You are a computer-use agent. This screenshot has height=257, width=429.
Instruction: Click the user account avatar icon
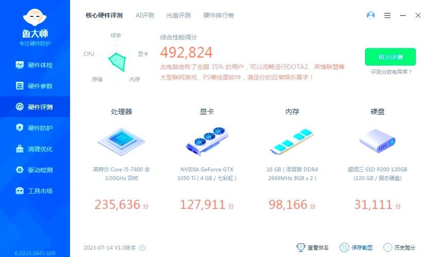pyautogui.click(x=371, y=15)
